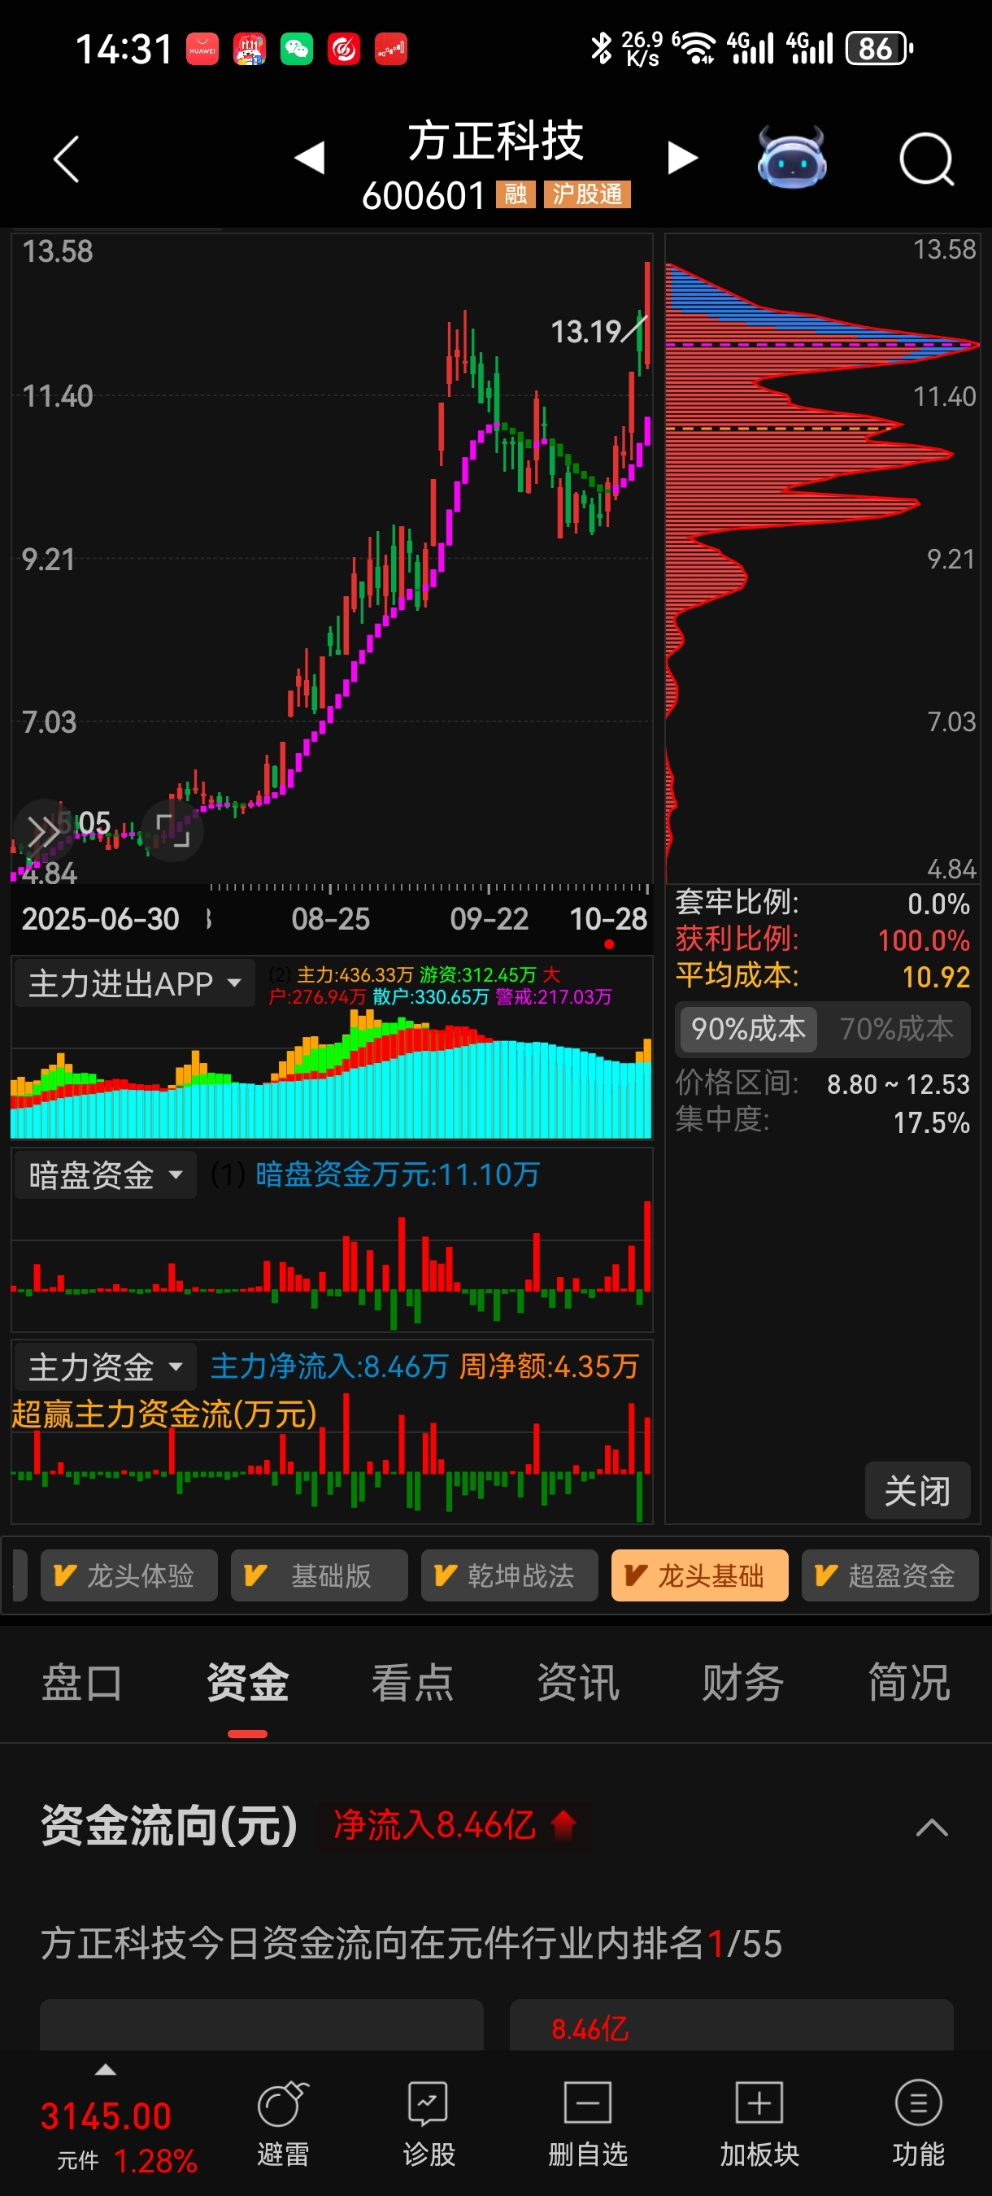Screen dimensions: 992x2196
Task: Tap the red date marker under 10-28
Action: click(608, 943)
